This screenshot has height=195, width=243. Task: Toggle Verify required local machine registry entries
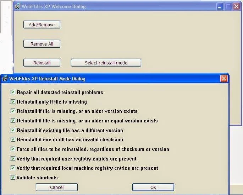pyautogui.click(x=13, y=168)
